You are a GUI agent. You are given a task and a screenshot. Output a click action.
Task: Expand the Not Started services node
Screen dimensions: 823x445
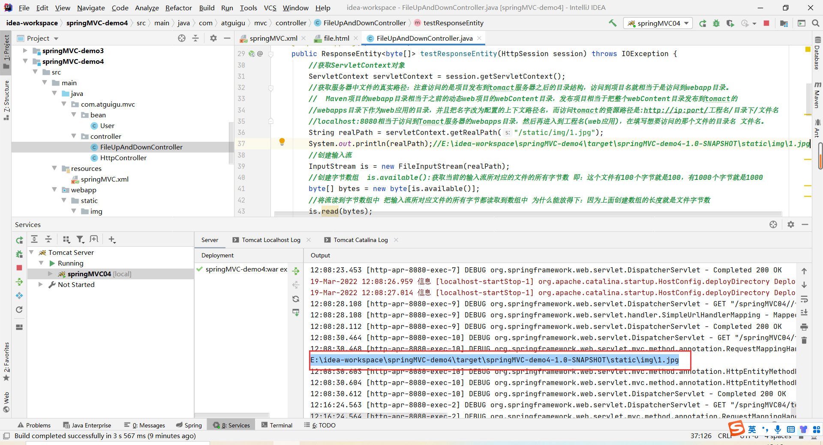click(41, 284)
